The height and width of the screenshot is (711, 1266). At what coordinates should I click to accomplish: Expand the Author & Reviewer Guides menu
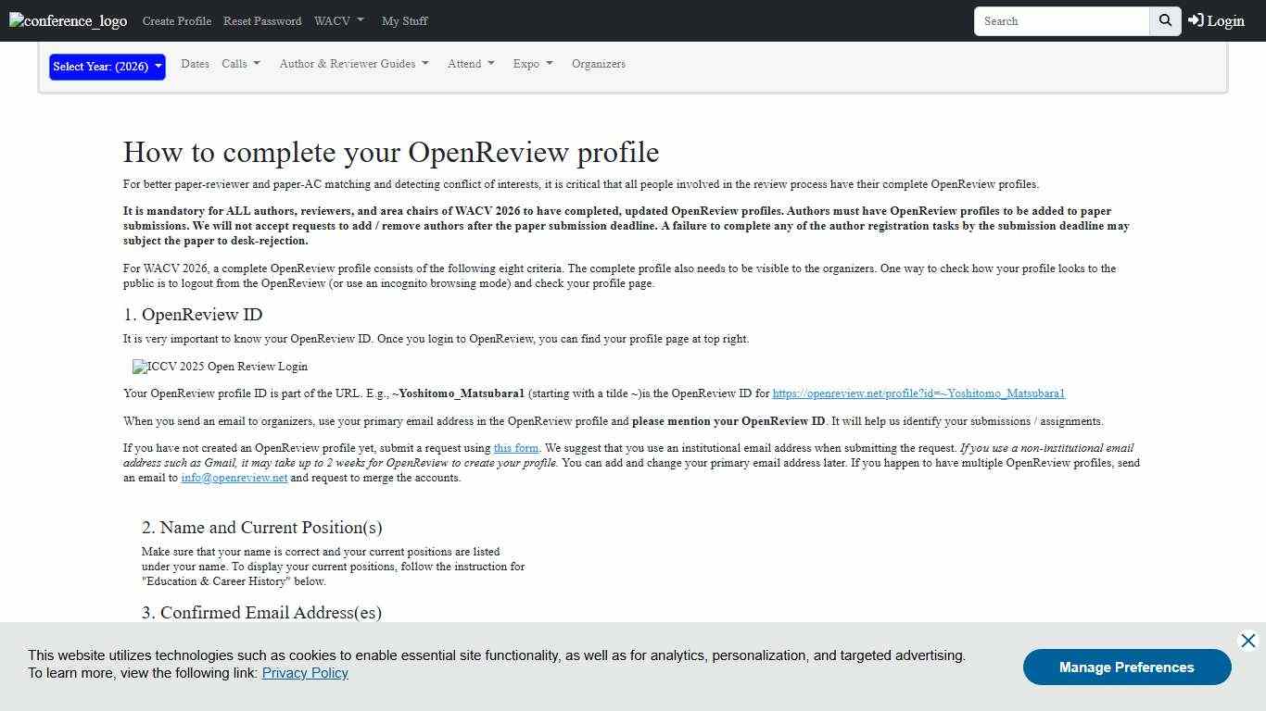353,64
